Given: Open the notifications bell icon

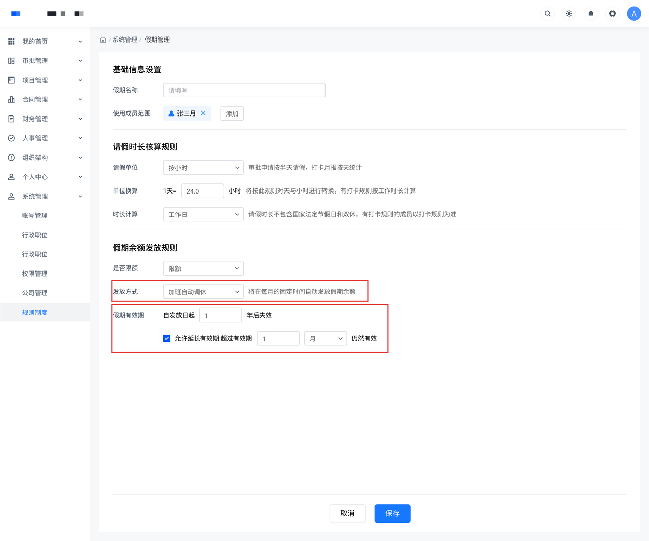Looking at the screenshot, I should [591, 14].
